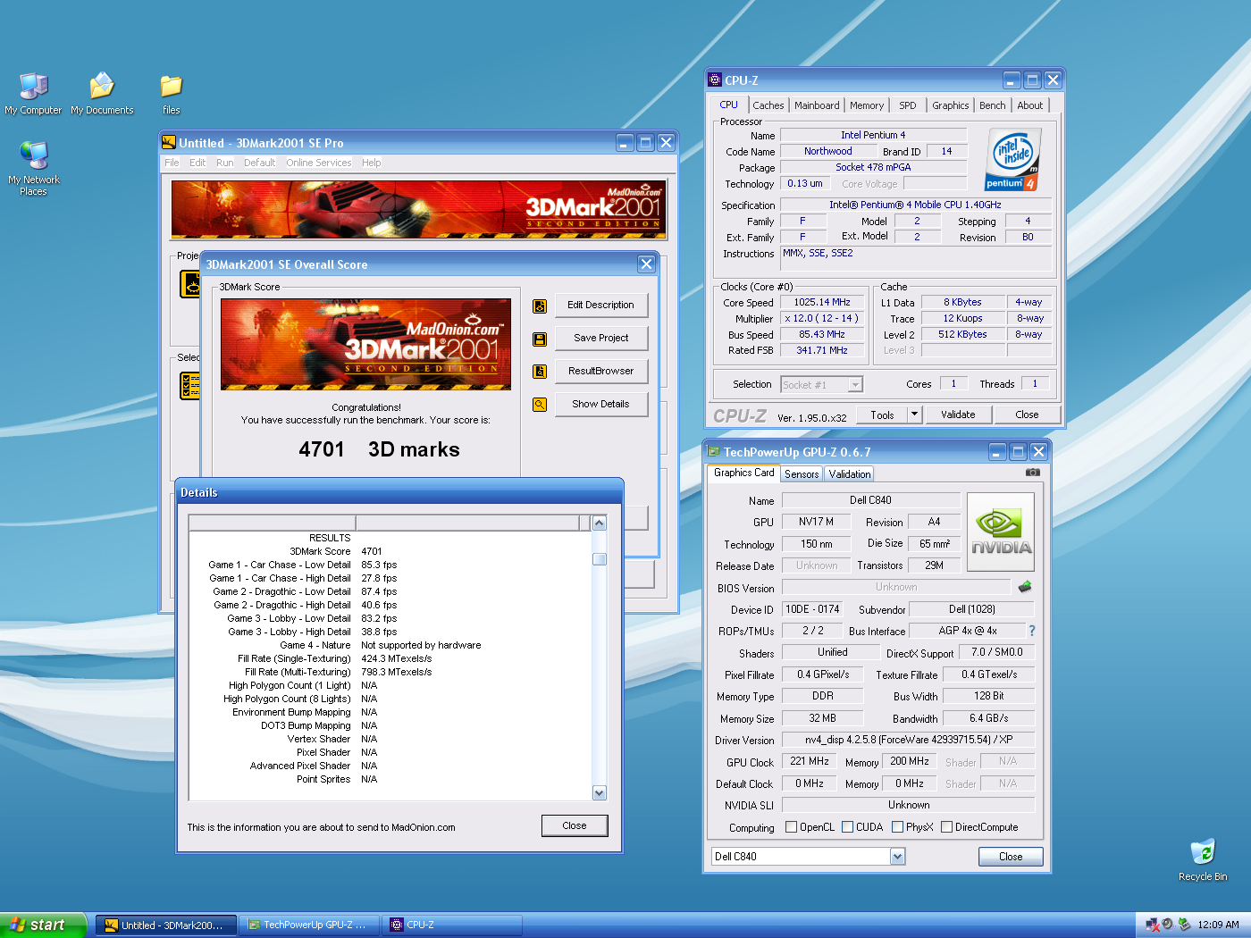Click the floppy icon beside Save Project
1251x938 pixels.
[x=540, y=339]
